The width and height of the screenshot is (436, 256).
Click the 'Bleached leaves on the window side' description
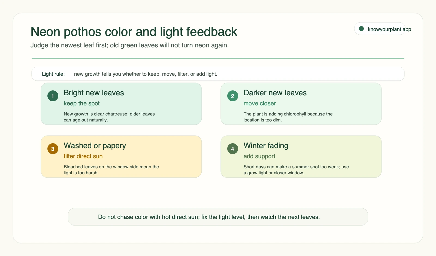tap(111, 170)
